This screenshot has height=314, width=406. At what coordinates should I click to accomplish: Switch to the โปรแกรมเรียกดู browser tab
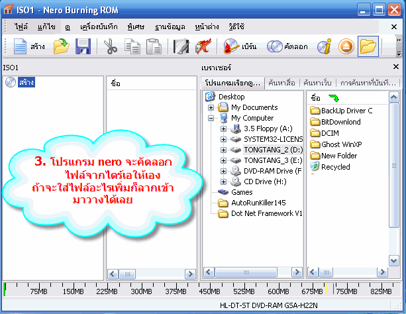[x=232, y=83]
